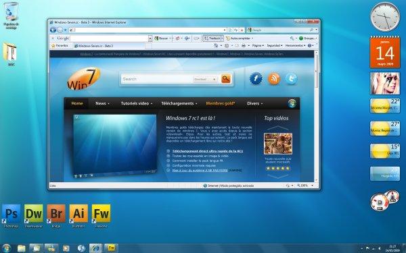Viewport: 406px width, 253px height.
Task: Click the Facebook icon on the webpage
Action: coord(256,78)
